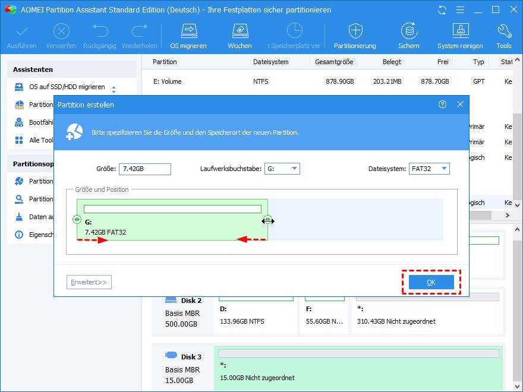Open the hamburger menu in title bar
The height and width of the screenshot is (392, 523).
click(x=460, y=10)
